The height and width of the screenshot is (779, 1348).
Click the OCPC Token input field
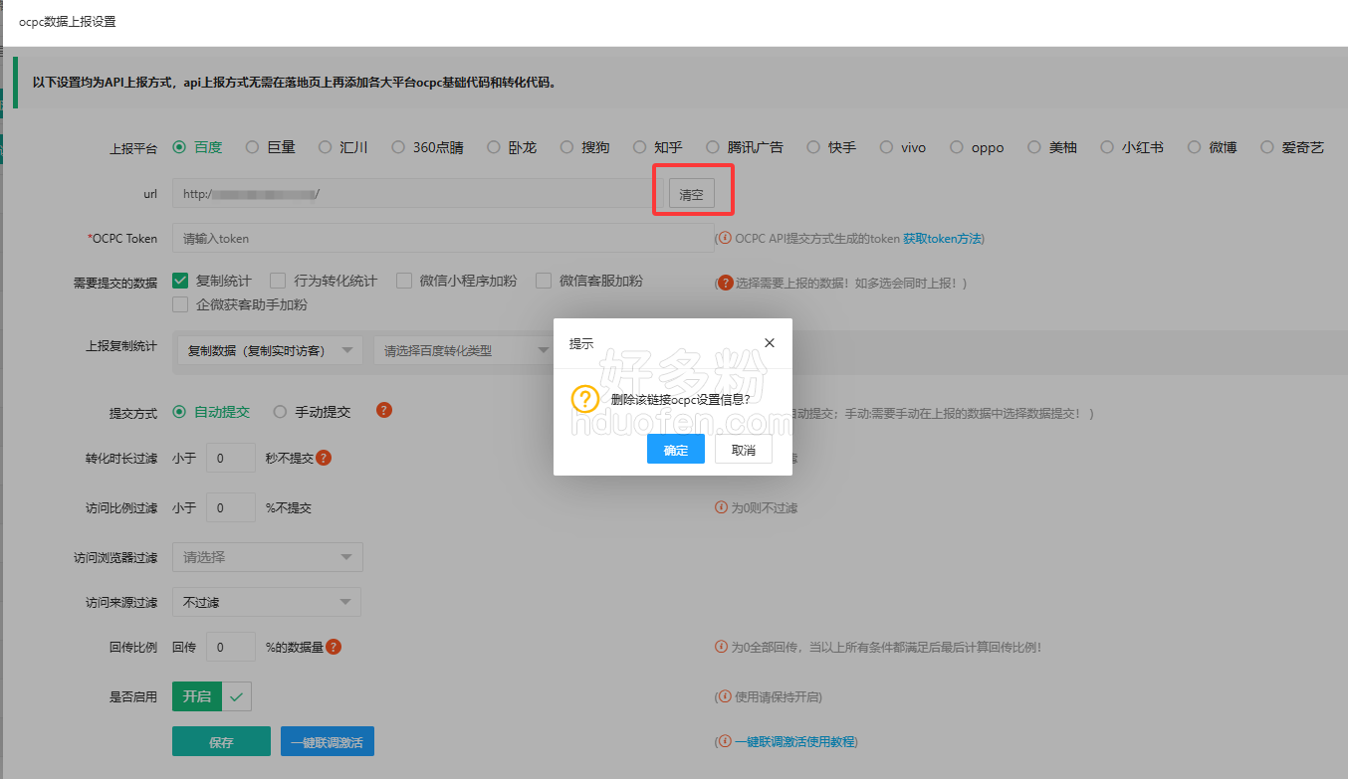pos(442,239)
